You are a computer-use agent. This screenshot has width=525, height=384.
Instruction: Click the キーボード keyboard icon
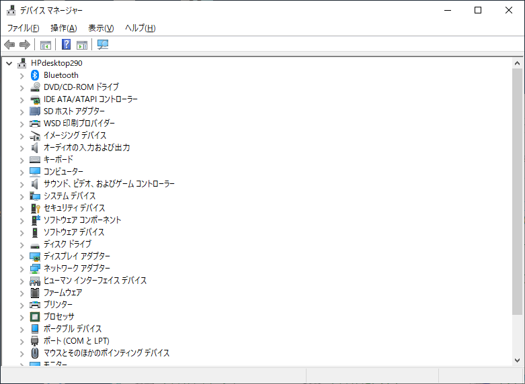[x=35, y=160]
